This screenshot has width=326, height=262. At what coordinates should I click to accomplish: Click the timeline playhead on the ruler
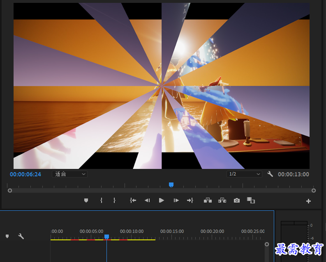click(x=106, y=237)
